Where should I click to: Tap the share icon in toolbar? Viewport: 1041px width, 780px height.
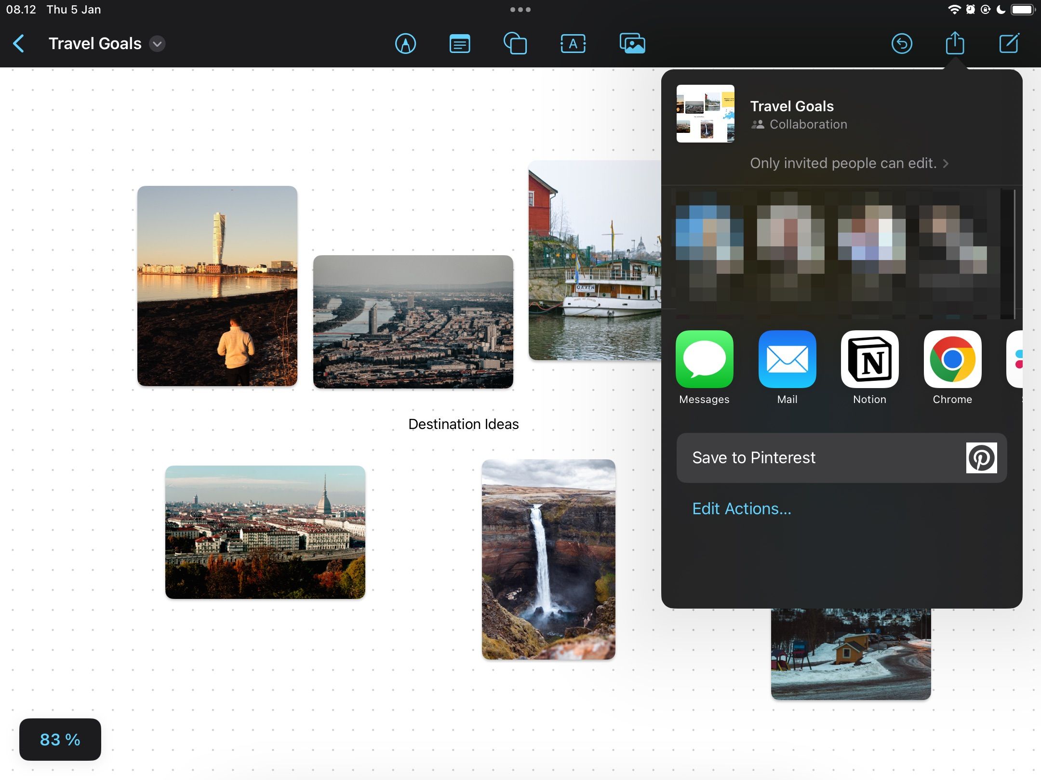tap(955, 44)
